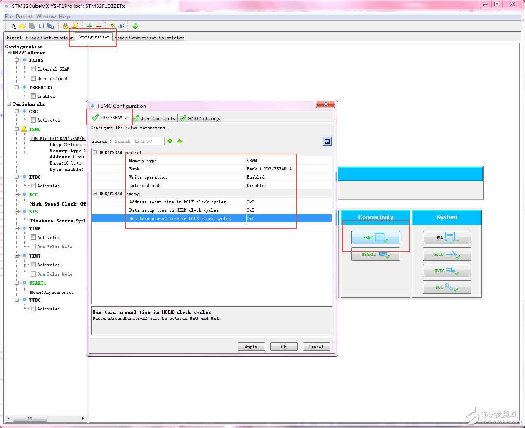Open the Project menu
This screenshot has width=525, height=428.
[24, 17]
